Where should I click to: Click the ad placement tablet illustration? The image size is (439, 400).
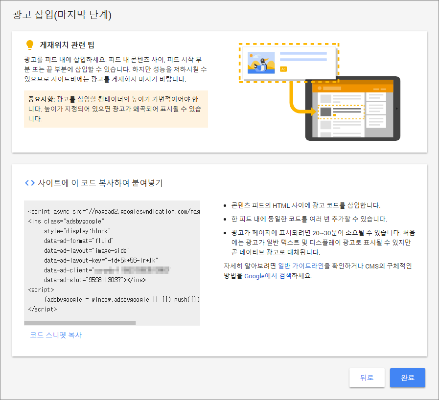pos(320,92)
